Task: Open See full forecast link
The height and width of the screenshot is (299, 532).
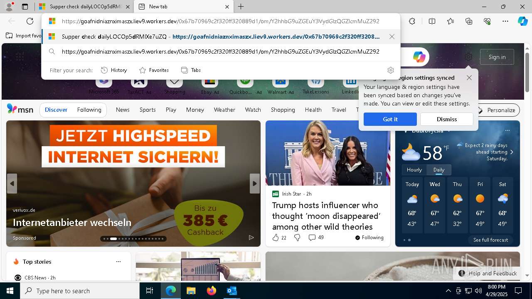Action: 490,240
